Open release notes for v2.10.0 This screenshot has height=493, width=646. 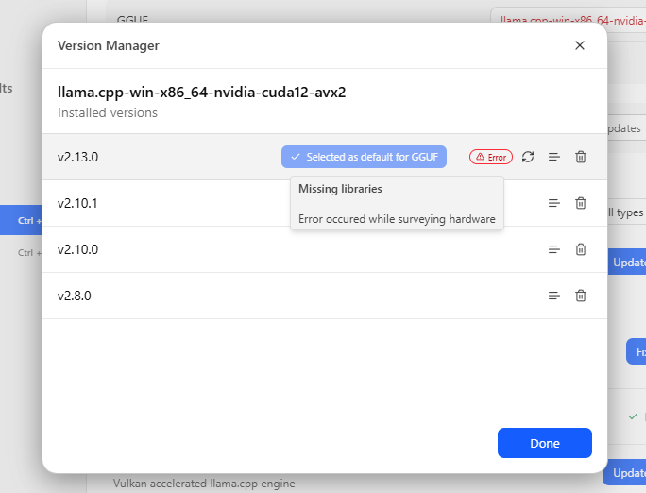point(554,249)
